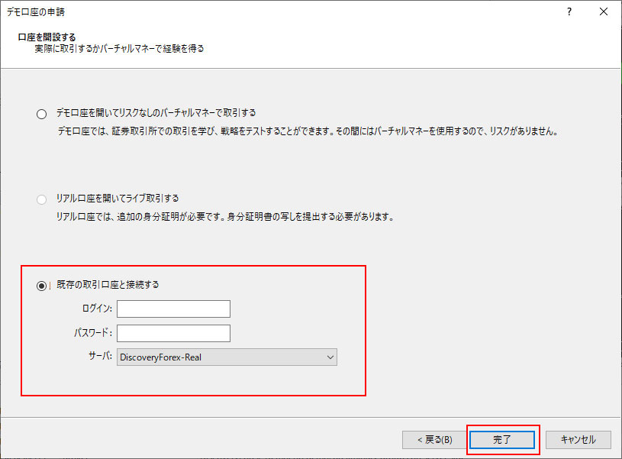The width and height of the screenshot is (622, 459).
Task: Click the ログイン: field label
Action: [97, 309]
